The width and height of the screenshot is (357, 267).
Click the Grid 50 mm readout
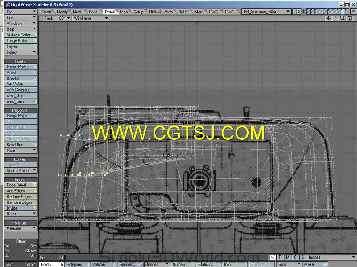(21, 264)
